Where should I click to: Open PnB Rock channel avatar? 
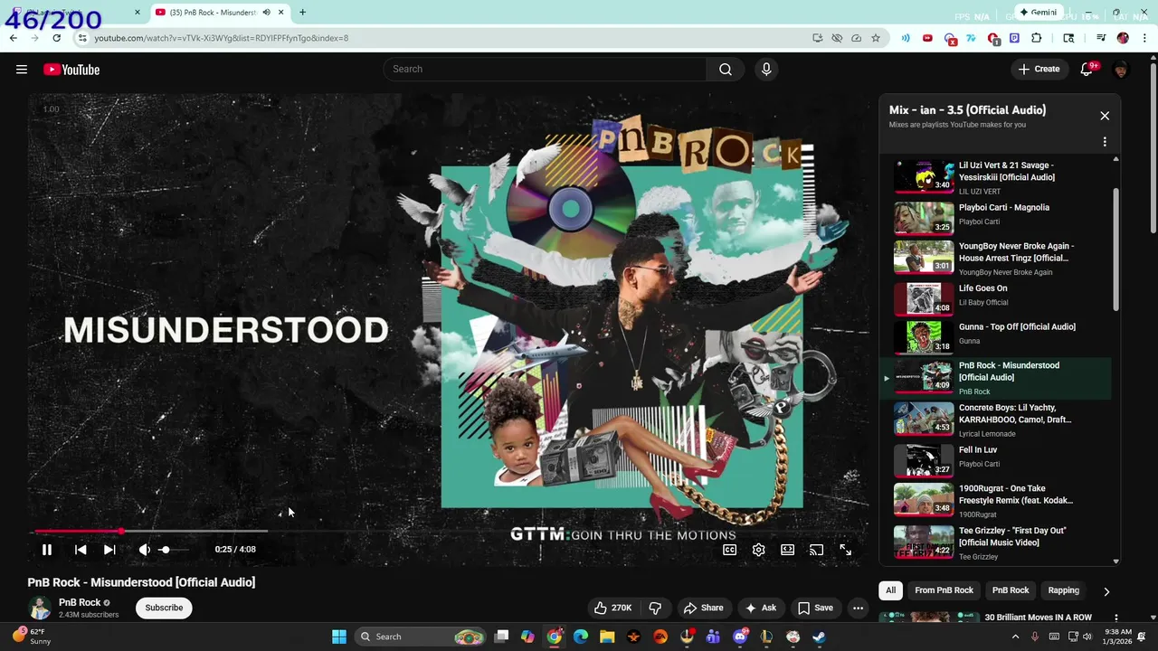39,608
